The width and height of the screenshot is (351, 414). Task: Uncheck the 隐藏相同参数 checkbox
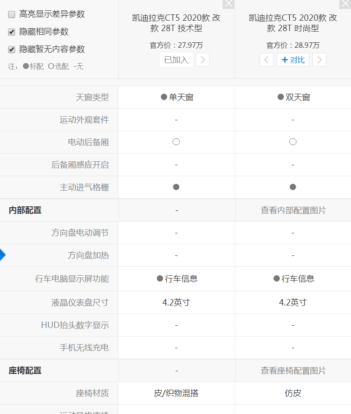point(12,32)
